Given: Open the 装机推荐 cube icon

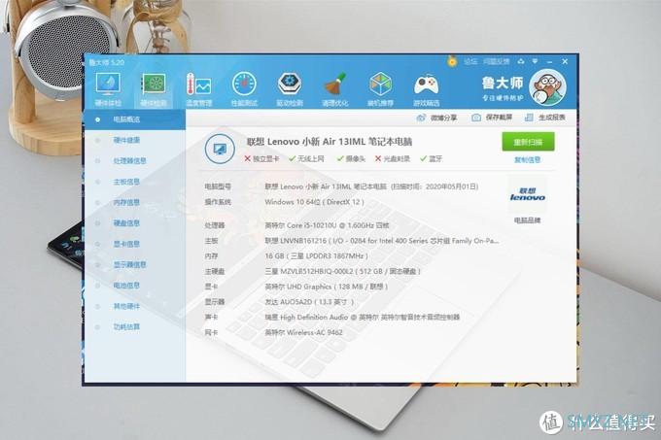Looking at the screenshot, I should tap(381, 88).
